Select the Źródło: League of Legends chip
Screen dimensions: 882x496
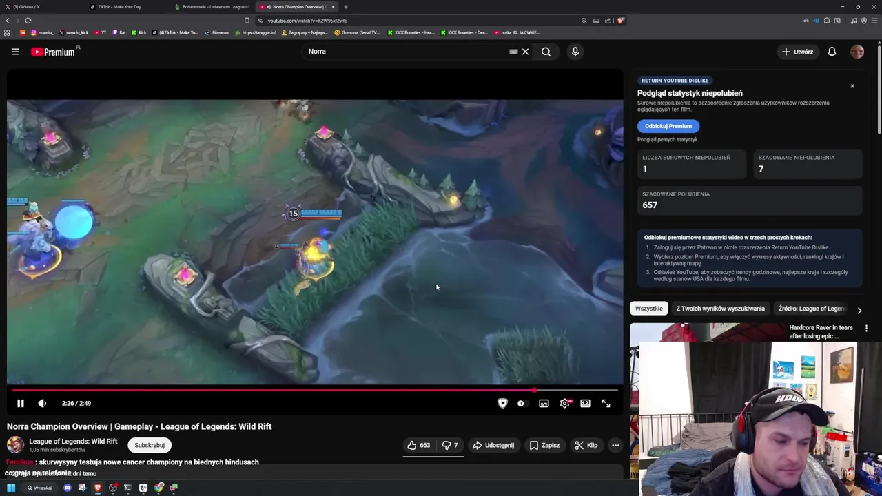click(x=812, y=309)
